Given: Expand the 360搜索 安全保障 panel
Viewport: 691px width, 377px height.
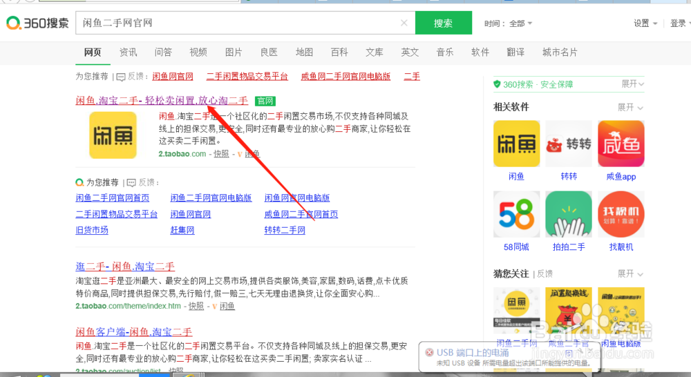Looking at the screenshot, I should tap(632, 84).
